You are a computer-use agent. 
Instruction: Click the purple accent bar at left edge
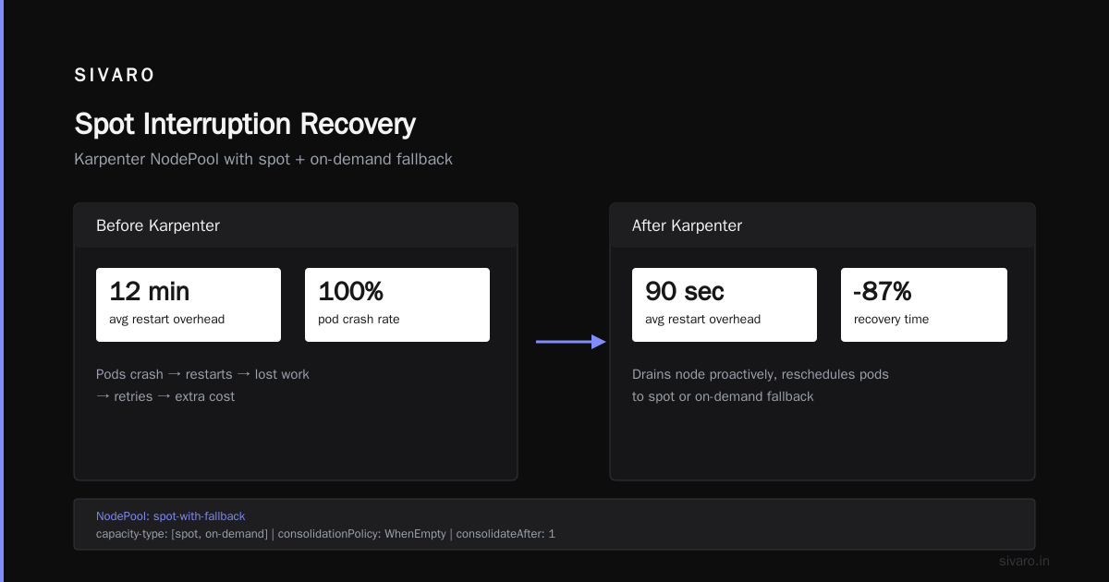[2, 291]
